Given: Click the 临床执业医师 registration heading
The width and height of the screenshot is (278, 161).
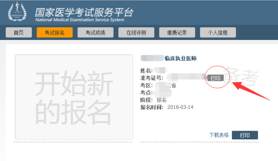Looking at the screenshot, I should pos(181,59).
